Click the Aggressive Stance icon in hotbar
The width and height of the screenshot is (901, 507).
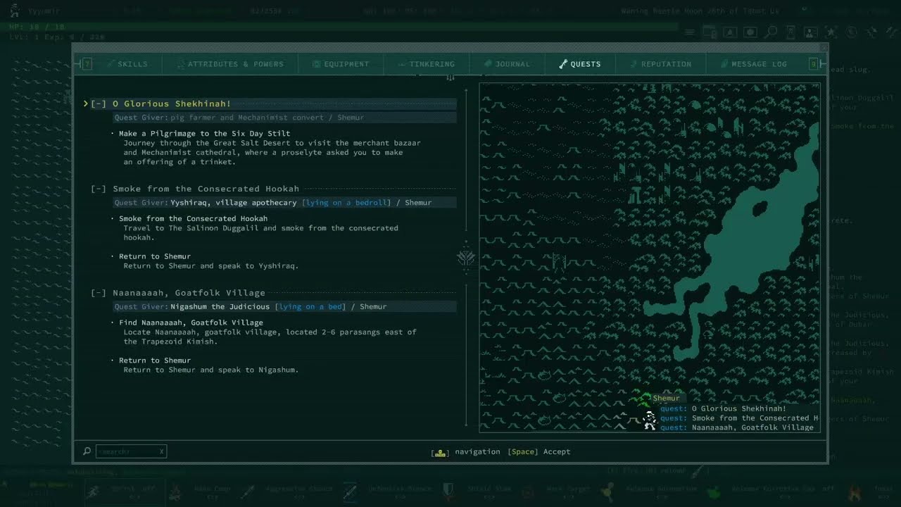[x=247, y=492]
